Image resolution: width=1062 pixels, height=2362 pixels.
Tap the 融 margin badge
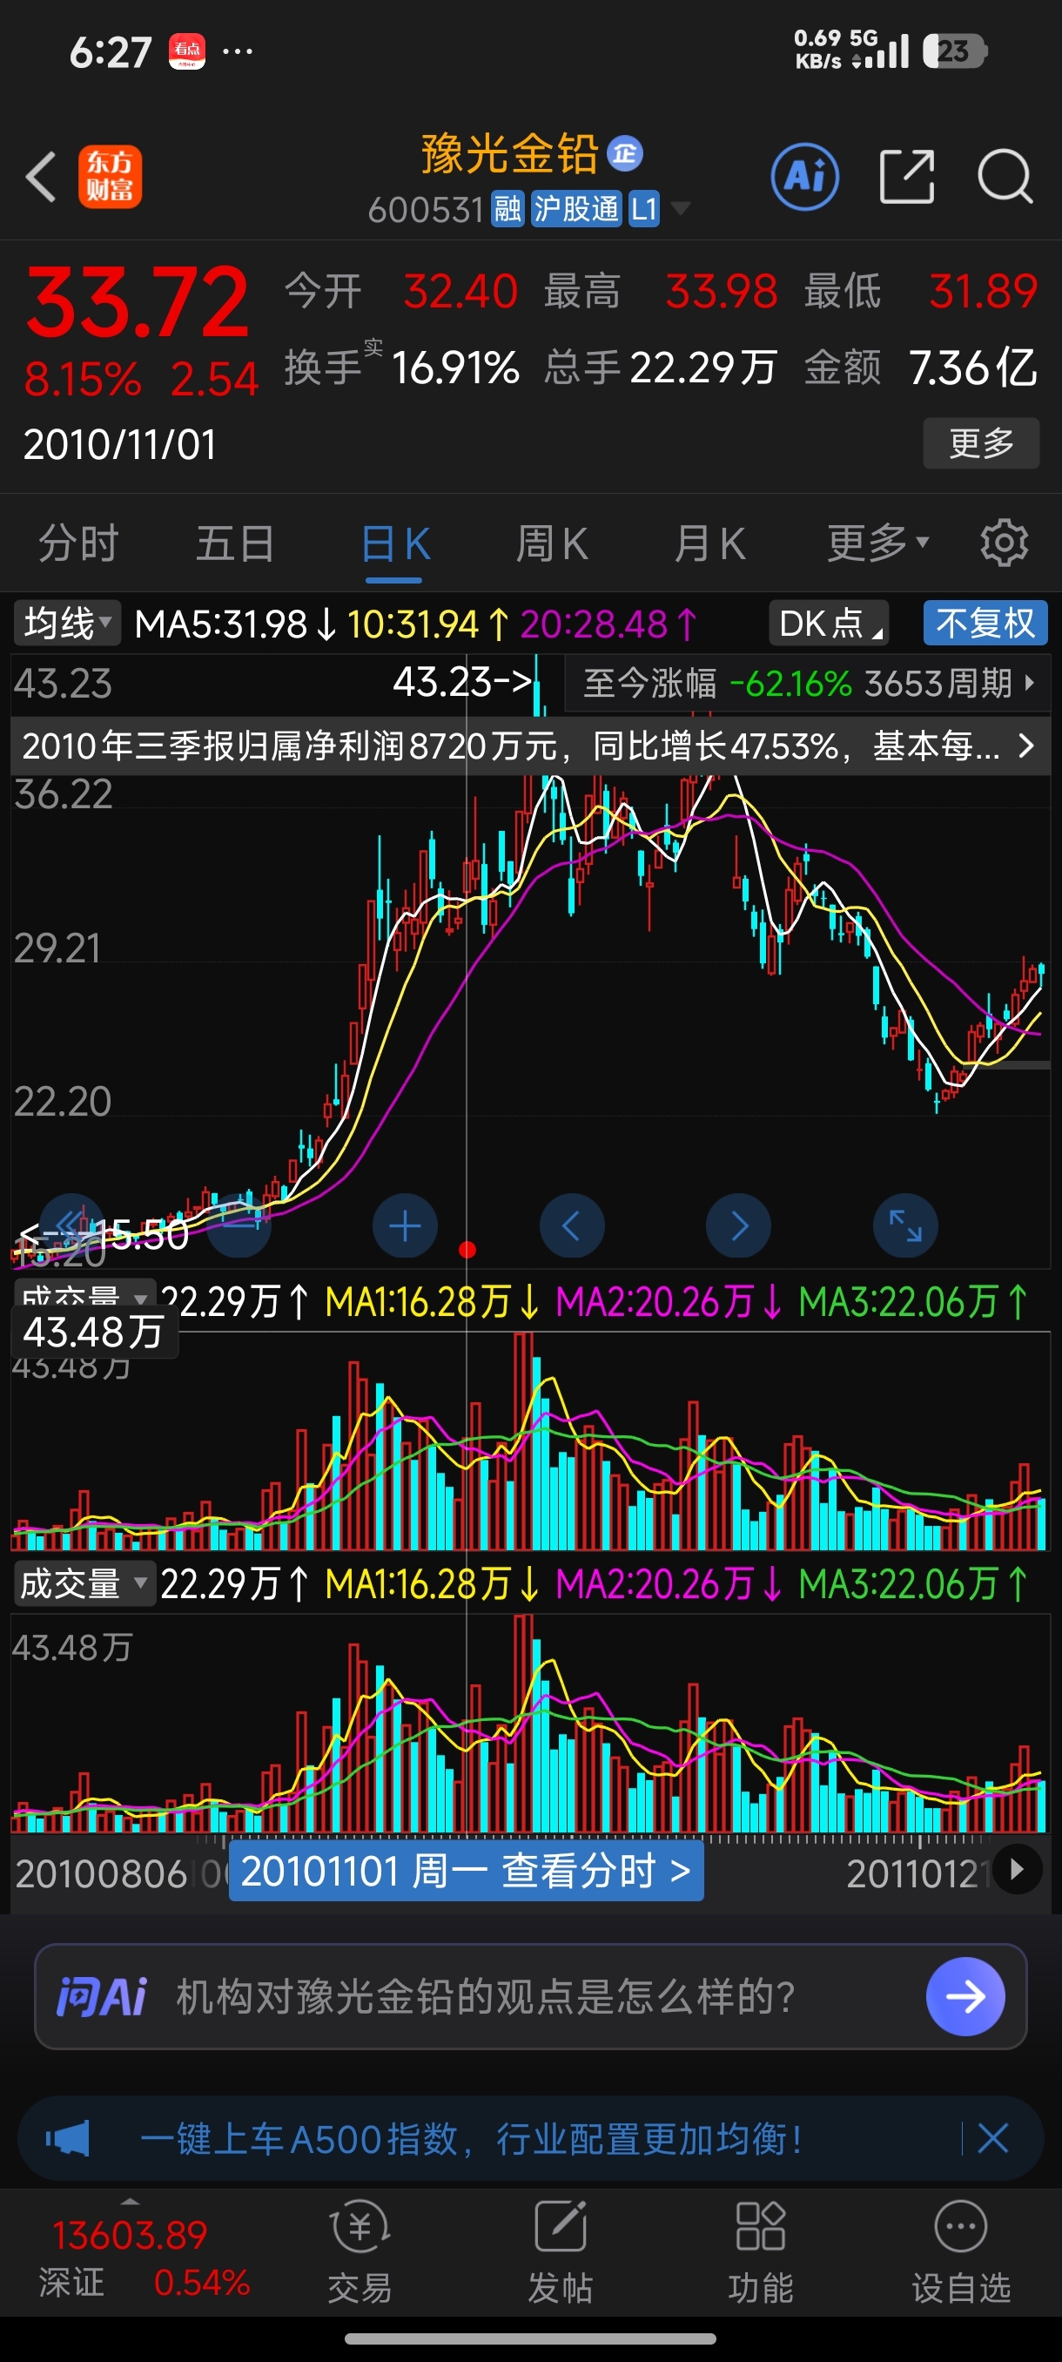click(507, 209)
